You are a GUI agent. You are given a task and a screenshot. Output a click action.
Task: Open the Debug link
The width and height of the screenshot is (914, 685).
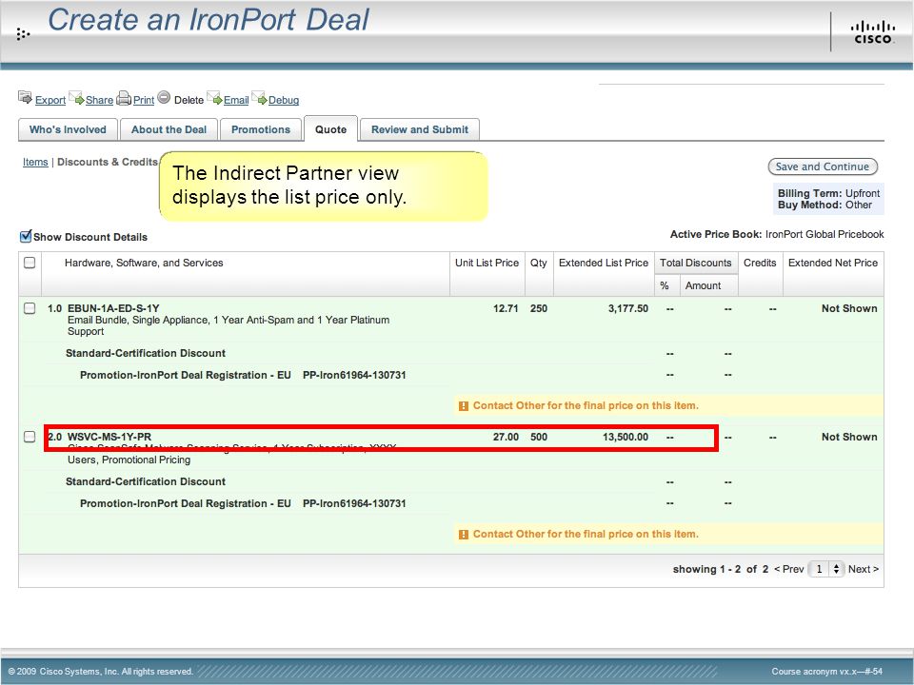(x=284, y=100)
